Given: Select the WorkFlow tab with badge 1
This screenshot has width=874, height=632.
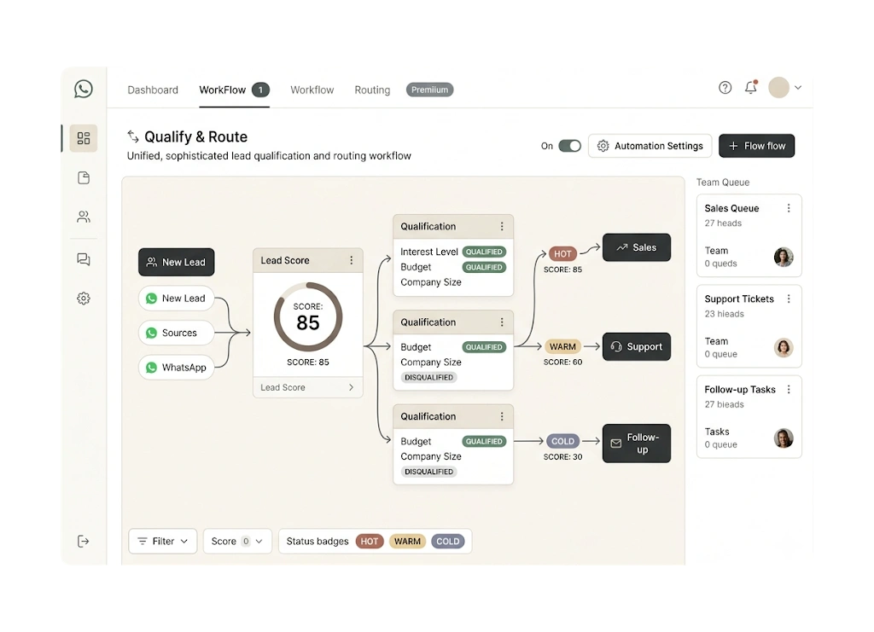Looking at the screenshot, I should pos(234,90).
